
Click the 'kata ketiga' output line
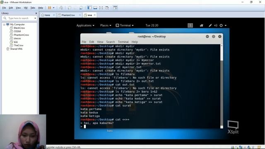pos(90,116)
